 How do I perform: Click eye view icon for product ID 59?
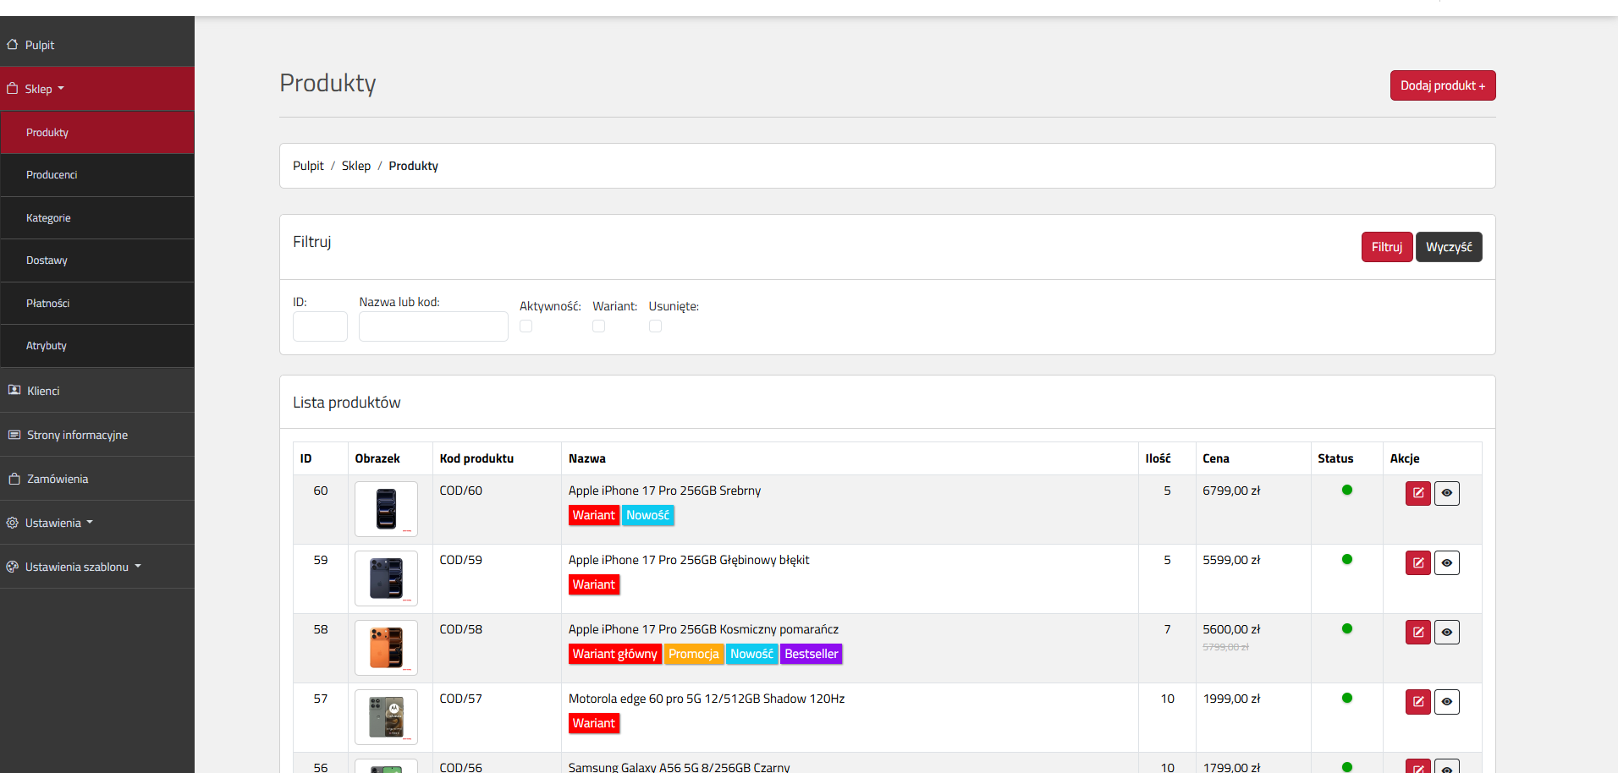point(1447,562)
